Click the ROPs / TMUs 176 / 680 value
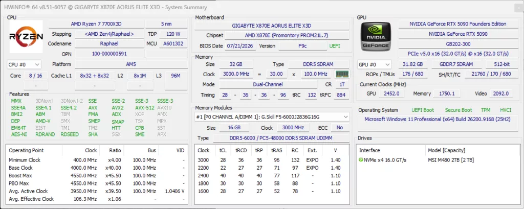Image resolution: width=524 pixels, height=209 pixels. (x=413, y=74)
